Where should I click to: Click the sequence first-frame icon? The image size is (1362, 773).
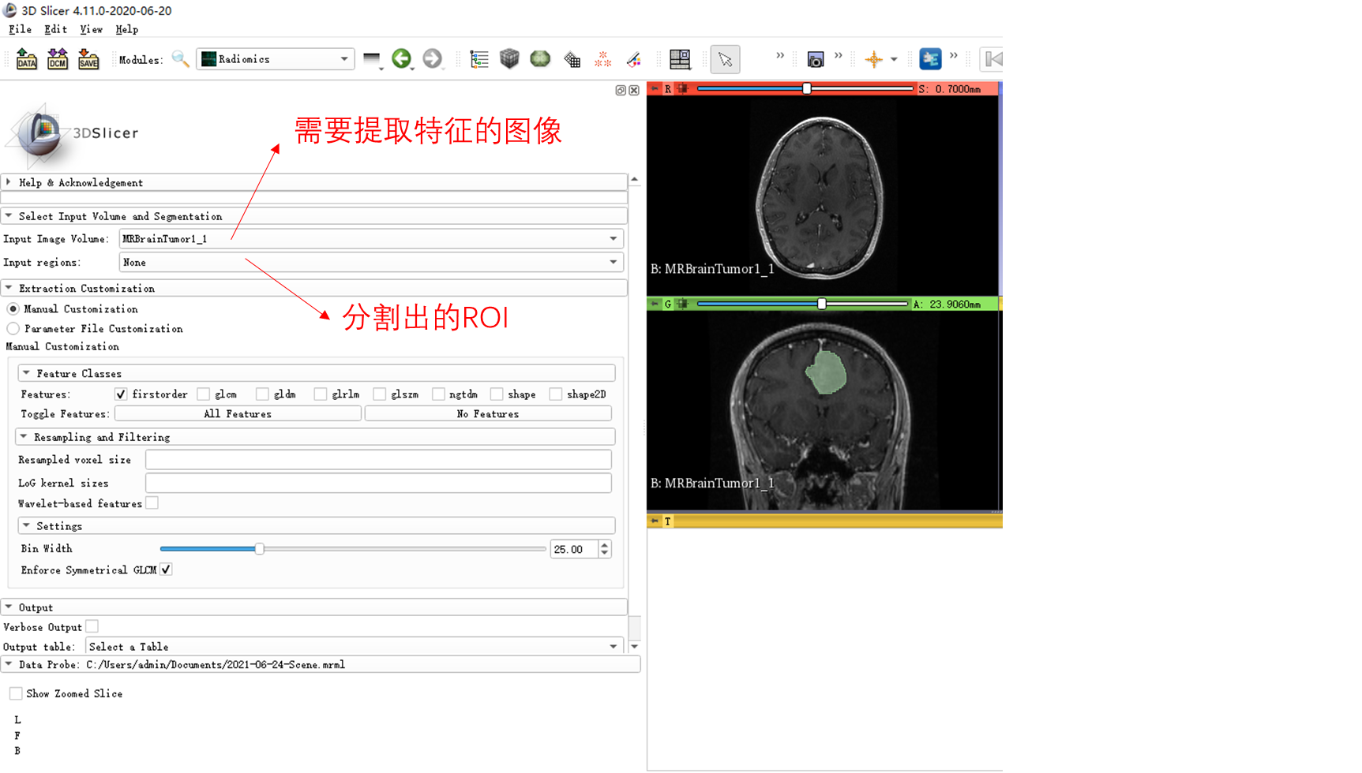click(993, 59)
